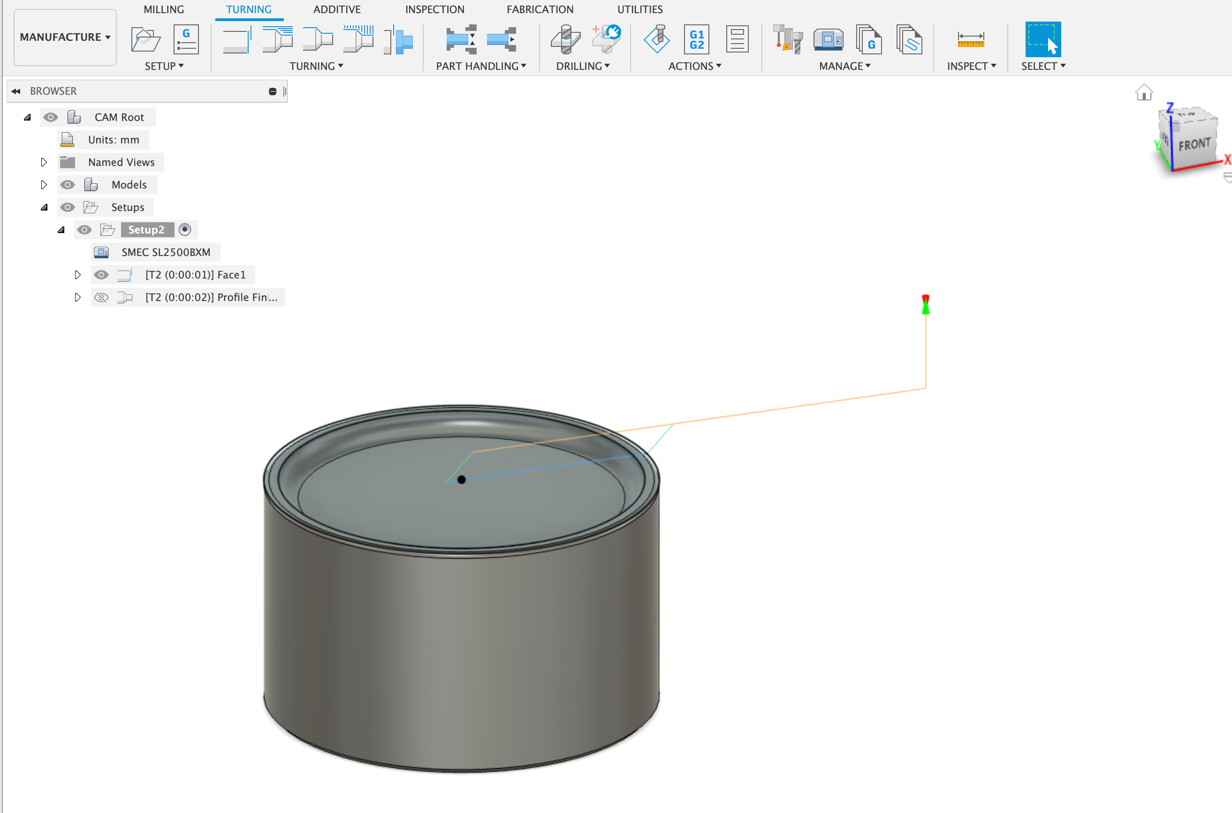The image size is (1232, 813).
Task: Activate the Measure tool in Inspect
Action: pyautogui.click(x=971, y=39)
